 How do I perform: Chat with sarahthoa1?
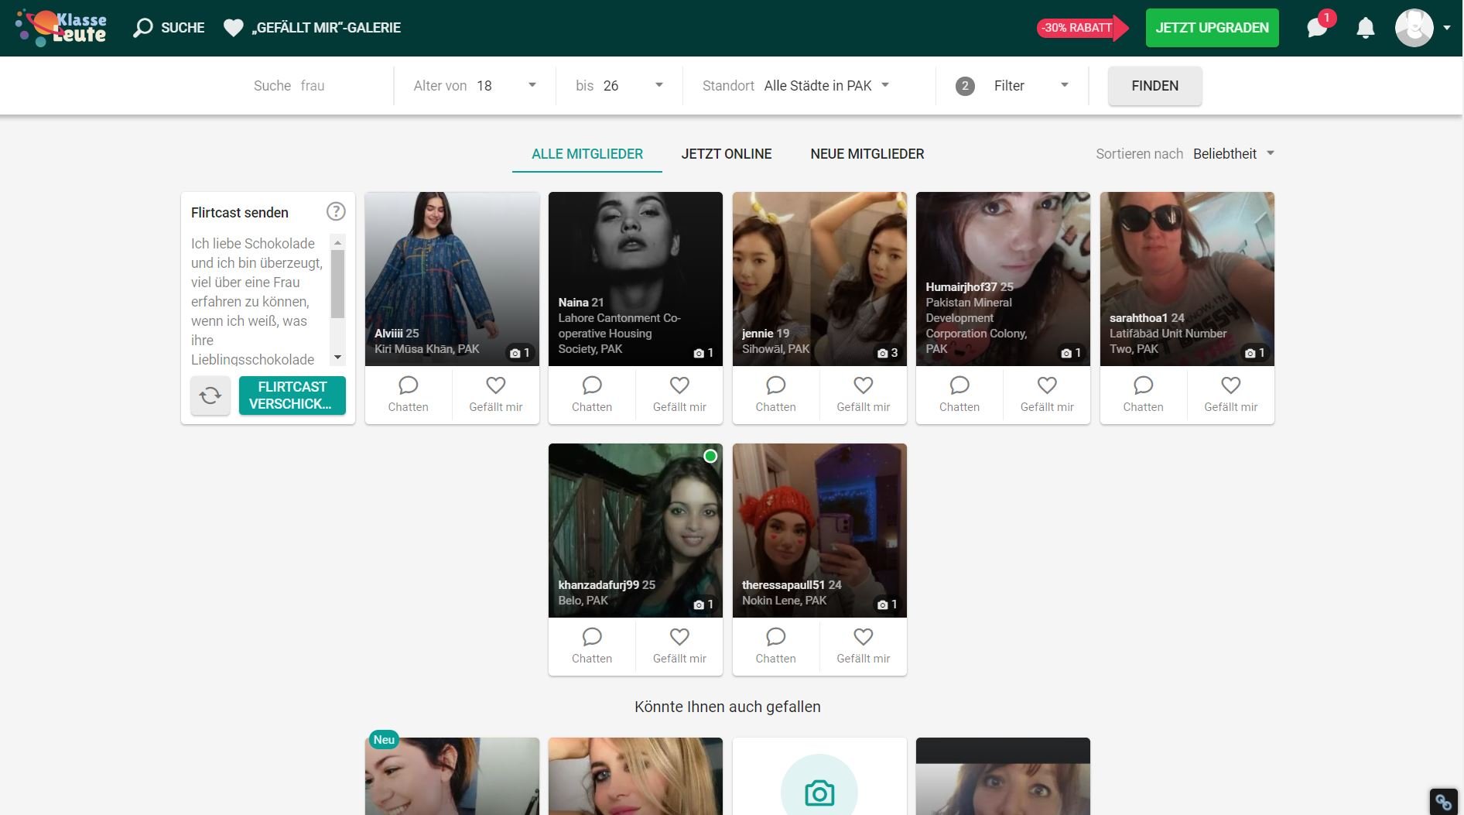[x=1143, y=395]
